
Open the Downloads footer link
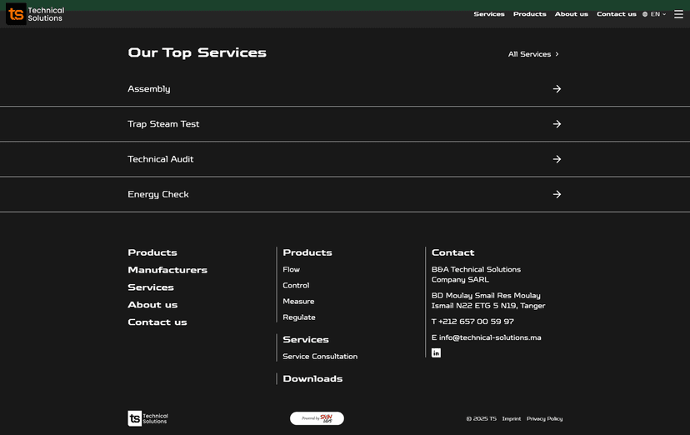click(312, 379)
